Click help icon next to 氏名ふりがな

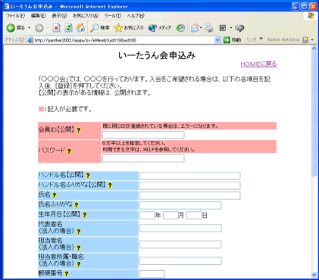(x=77, y=205)
